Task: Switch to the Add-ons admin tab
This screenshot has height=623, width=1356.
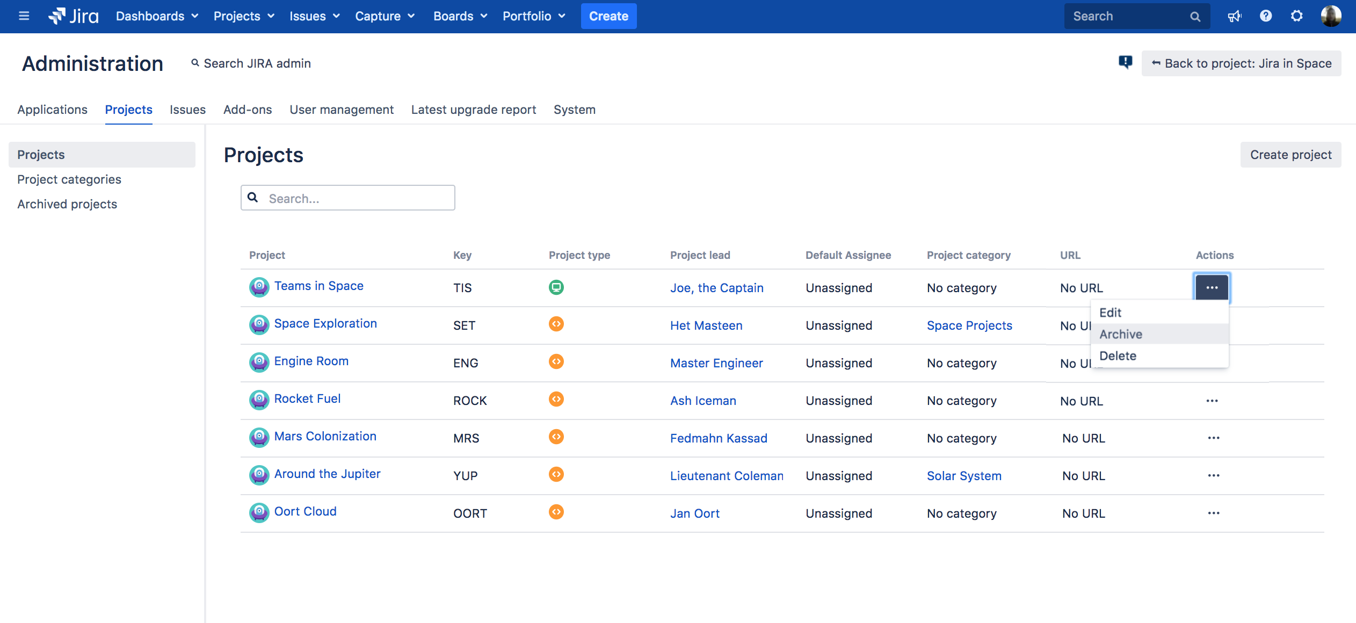Action: [248, 110]
